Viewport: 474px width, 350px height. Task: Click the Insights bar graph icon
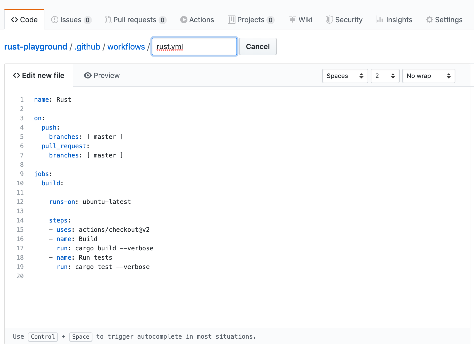380,20
